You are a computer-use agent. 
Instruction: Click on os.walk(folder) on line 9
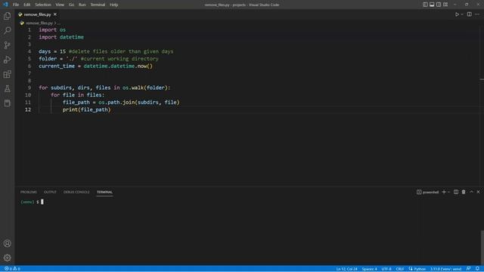(146, 88)
